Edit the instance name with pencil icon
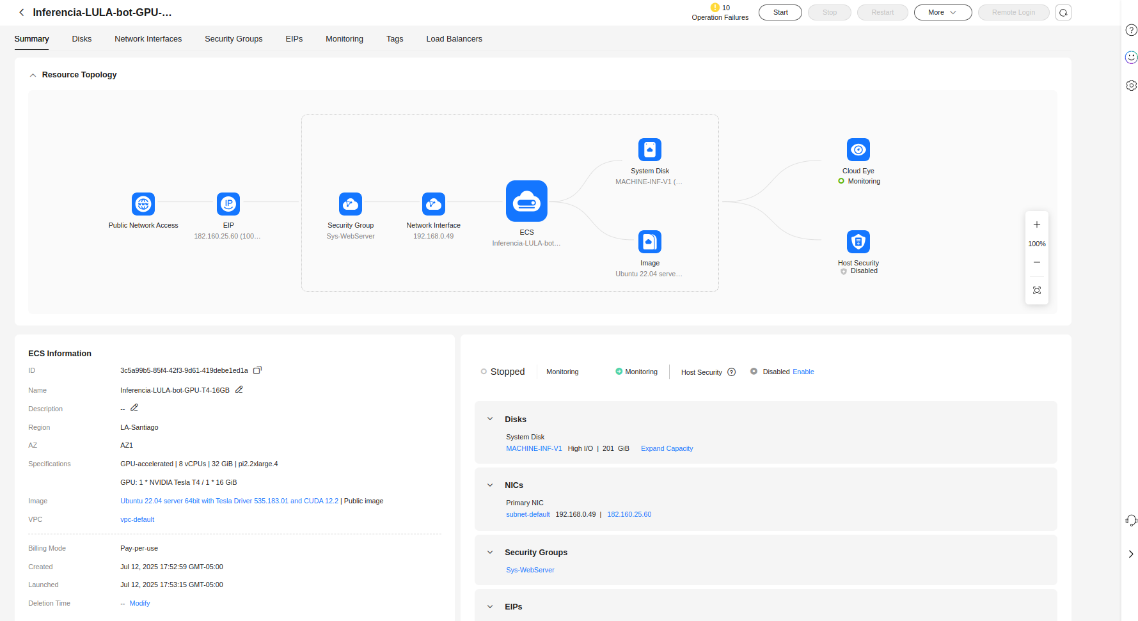Viewport: 1138px width, 621px height. (239, 389)
